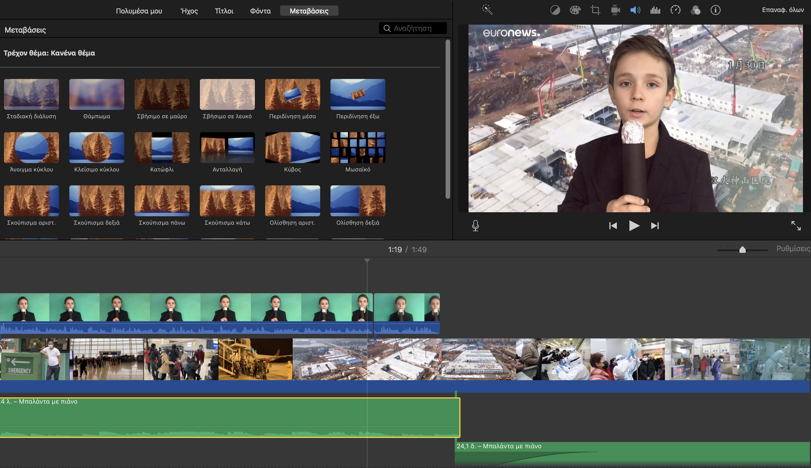Select the selected Μπαλάντα με πιάνο audio clip
The width and height of the screenshot is (811, 468).
pyautogui.click(x=230, y=418)
